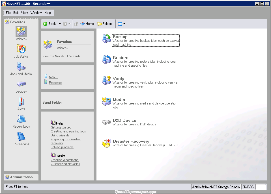Click the Band Folder heading
This screenshot has height=194, width=271.
pos(52,102)
